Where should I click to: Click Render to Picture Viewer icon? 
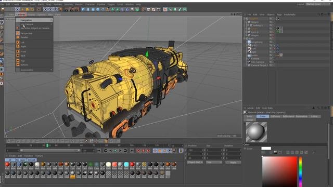[71, 9]
